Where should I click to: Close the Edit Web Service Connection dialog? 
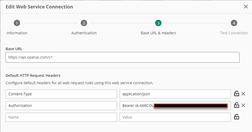click(x=246, y=7)
